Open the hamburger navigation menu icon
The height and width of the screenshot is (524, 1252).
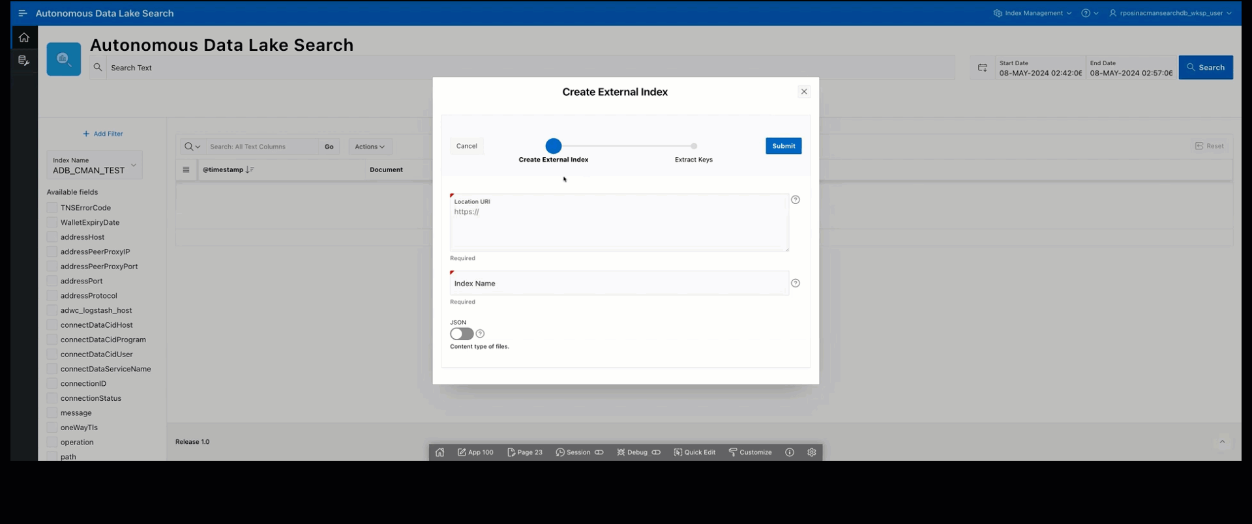pos(23,13)
